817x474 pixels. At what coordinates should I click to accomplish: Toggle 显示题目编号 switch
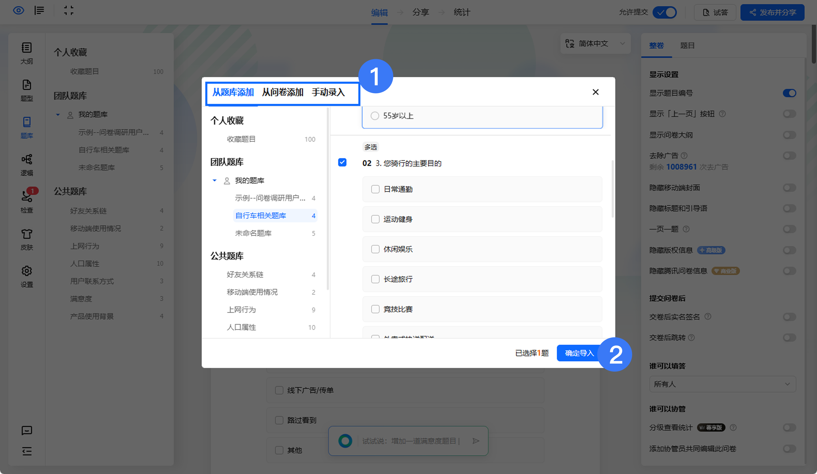coord(789,93)
